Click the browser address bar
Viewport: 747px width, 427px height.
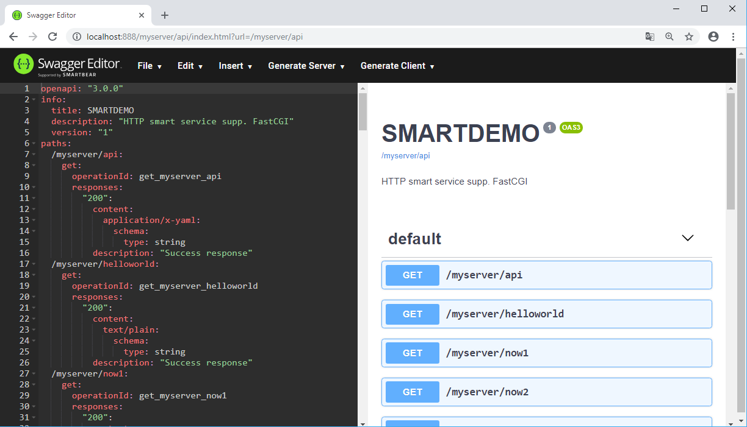coord(360,37)
